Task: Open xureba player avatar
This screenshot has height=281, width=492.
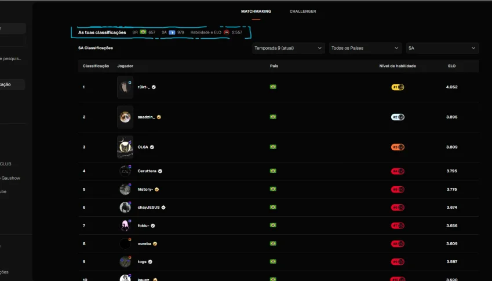Action: pyautogui.click(x=125, y=243)
